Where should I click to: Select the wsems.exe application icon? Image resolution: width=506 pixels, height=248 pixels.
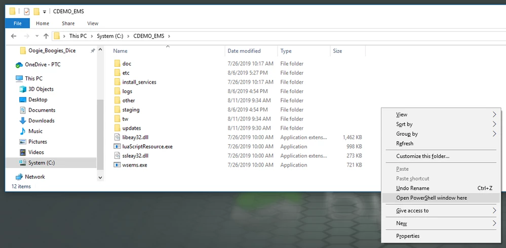click(117, 165)
